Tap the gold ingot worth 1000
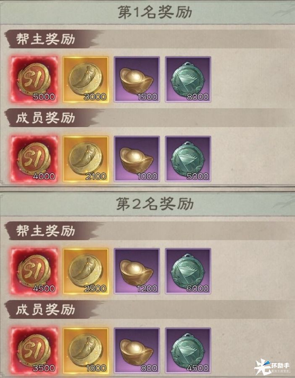 [137, 159]
